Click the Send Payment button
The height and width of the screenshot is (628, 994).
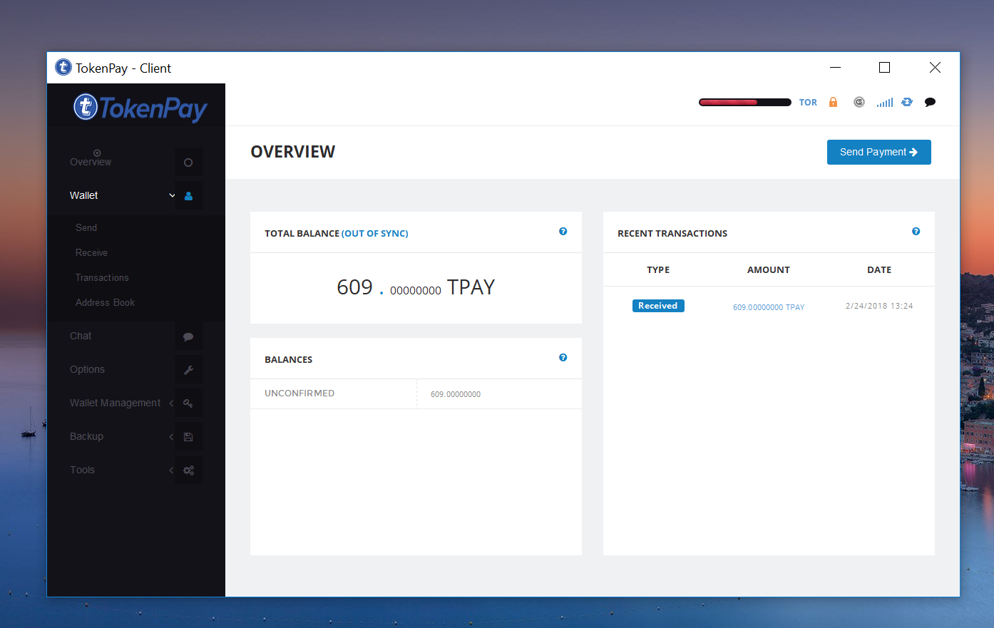click(878, 152)
